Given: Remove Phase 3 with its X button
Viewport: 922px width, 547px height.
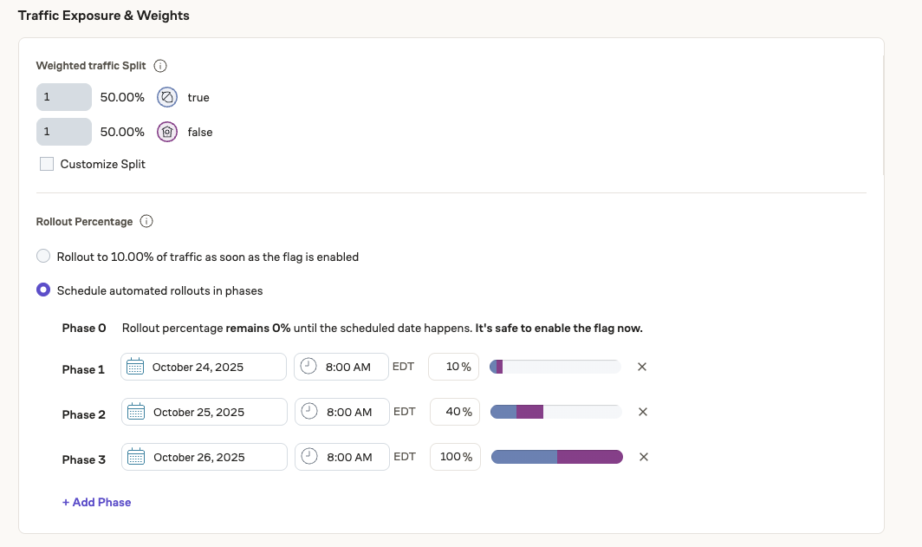Looking at the screenshot, I should click(x=642, y=457).
